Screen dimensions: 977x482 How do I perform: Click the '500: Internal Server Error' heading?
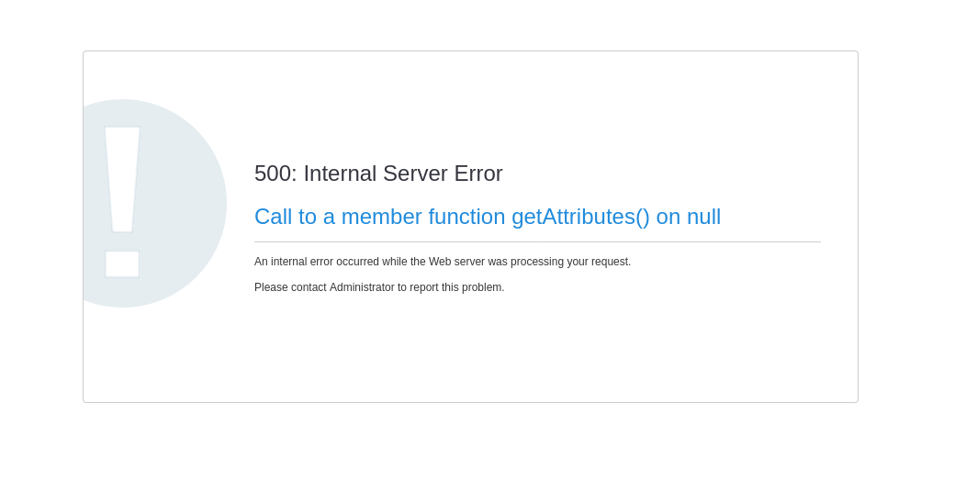point(378,174)
